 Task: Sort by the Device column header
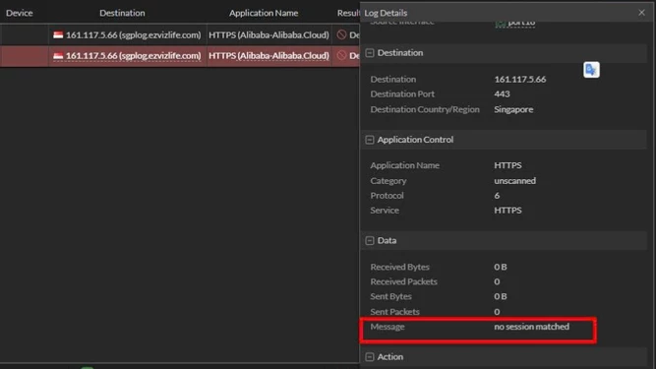20,13
